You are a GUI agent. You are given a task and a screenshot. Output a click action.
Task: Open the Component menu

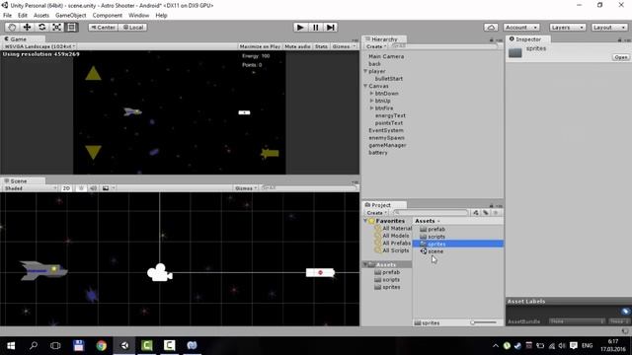[x=108, y=16]
